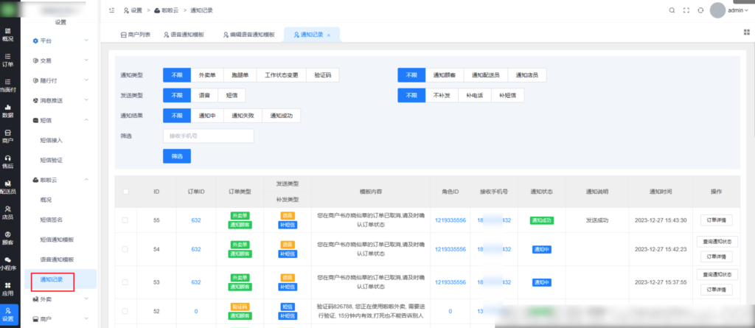This screenshot has height=328, width=755.
Task: Select 不补发 resend filter
Action: pos(442,95)
